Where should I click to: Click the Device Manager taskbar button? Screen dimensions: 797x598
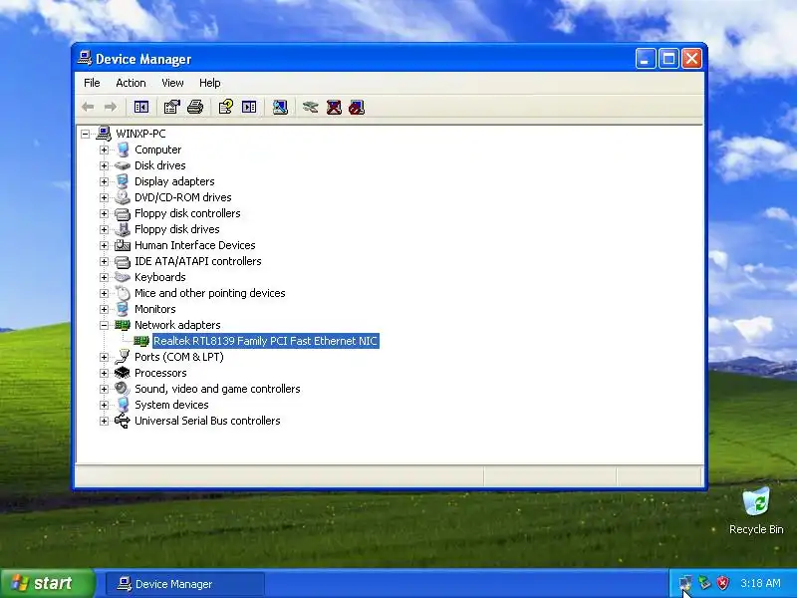[185, 584]
